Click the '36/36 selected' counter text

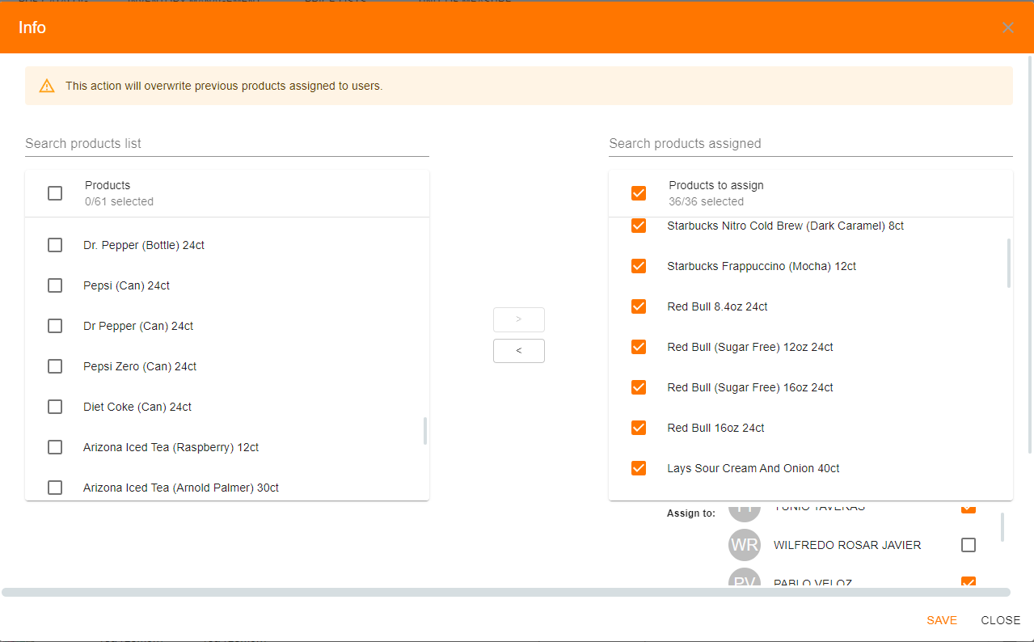pyautogui.click(x=707, y=201)
